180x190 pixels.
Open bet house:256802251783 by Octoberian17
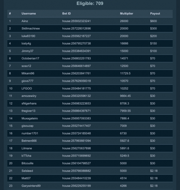(x=77, y=59)
